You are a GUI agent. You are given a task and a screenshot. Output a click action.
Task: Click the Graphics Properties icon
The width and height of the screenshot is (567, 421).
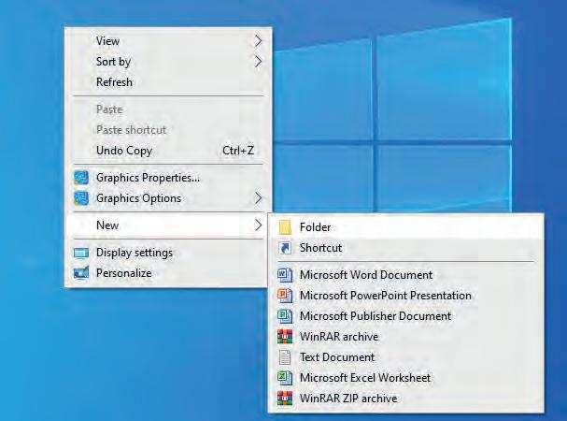81,178
